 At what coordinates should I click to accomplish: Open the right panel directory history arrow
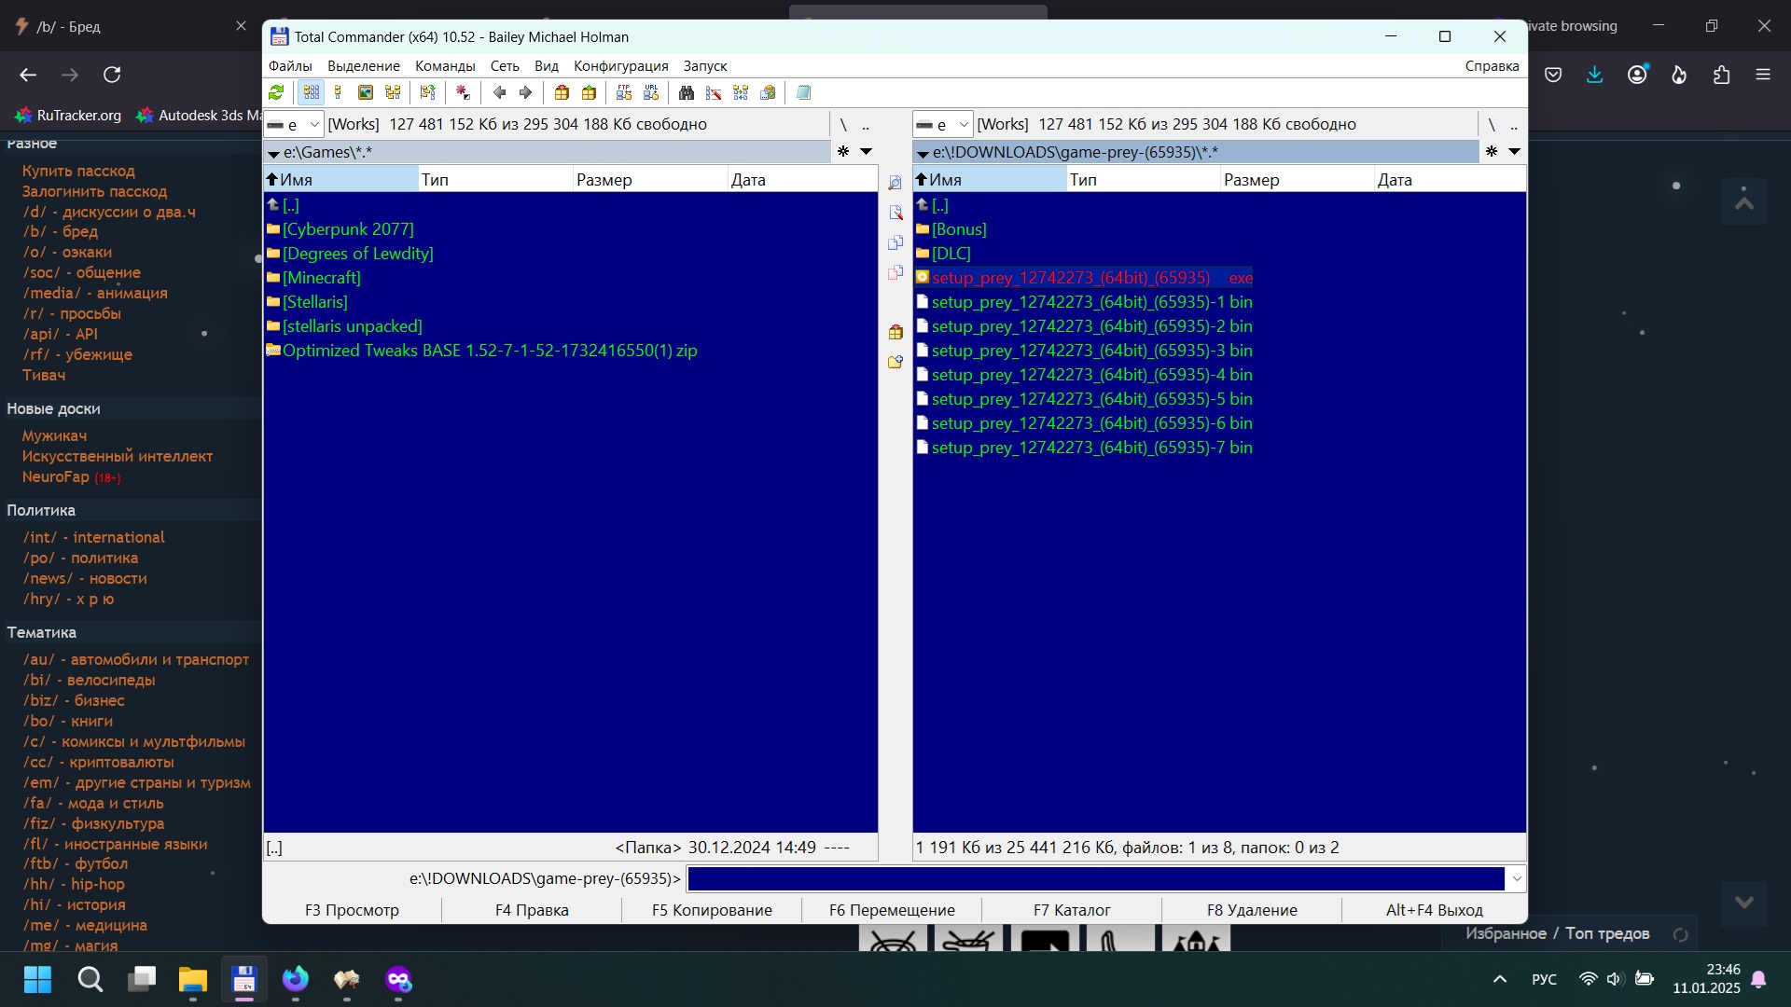(x=1514, y=151)
